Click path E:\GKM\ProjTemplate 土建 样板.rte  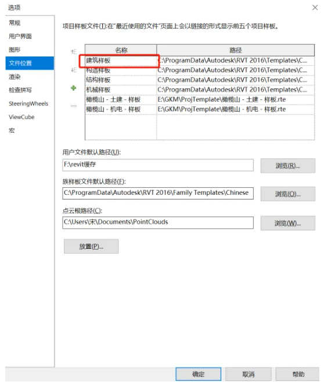[x=236, y=99]
